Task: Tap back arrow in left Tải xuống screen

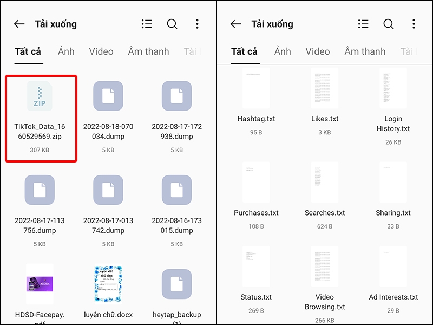Action: pos(19,24)
